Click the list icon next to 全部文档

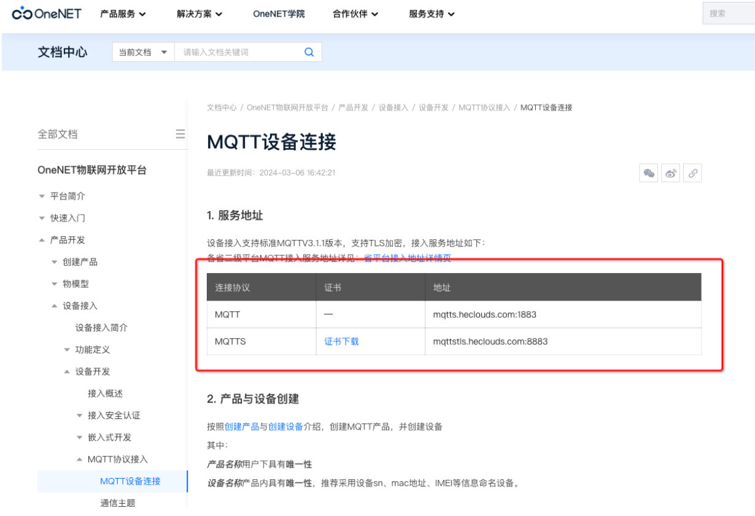point(181,134)
